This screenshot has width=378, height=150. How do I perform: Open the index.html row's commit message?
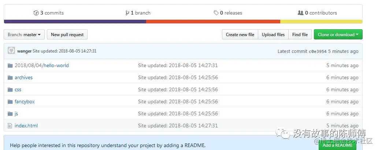point(178,126)
